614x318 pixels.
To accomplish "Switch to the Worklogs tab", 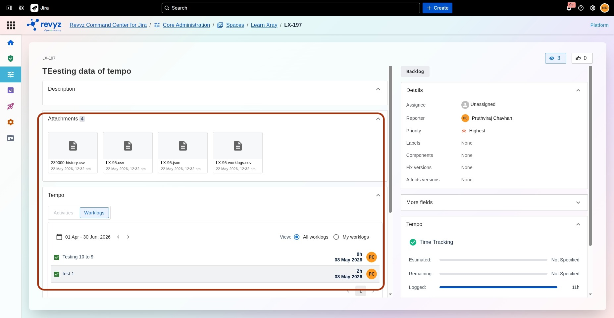I will point(94,213).
